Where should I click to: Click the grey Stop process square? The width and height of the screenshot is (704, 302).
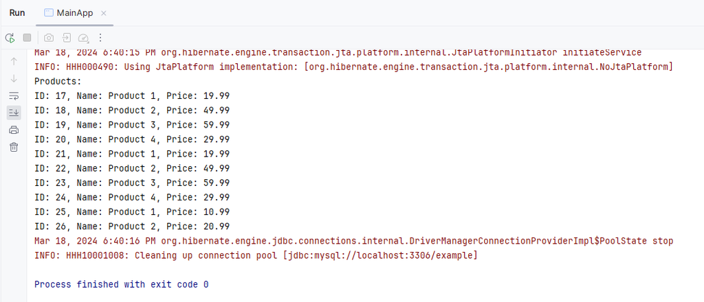(x=27, y=38)
